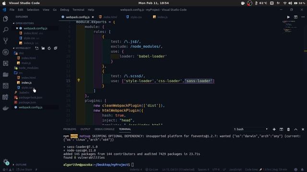Click the volume icon in top bar
The height and width of the screenshot is (172, 307).
pyautogui.click(x=290, y=3)
